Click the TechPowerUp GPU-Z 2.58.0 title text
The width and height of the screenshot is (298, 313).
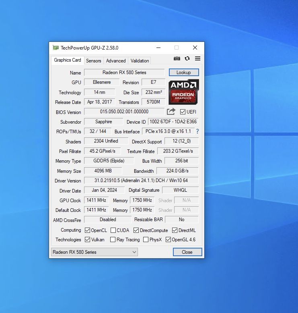pos(90,48)
